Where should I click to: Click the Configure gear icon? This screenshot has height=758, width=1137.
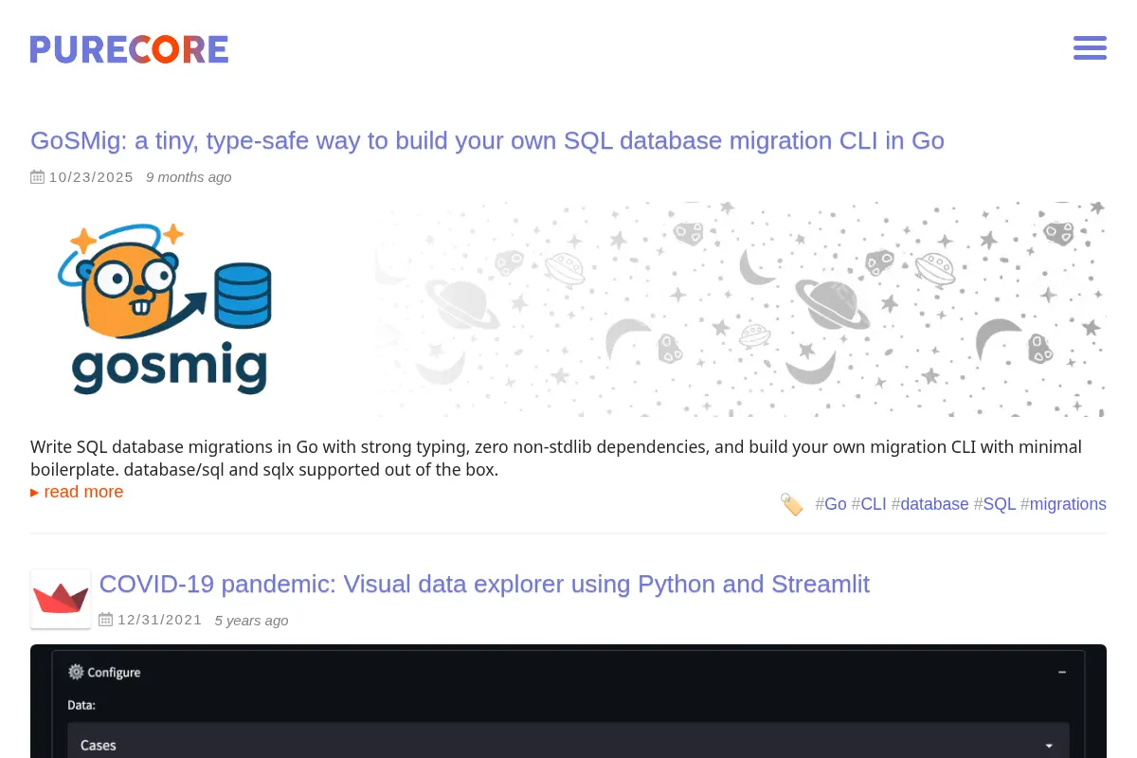tap(76, 672)
